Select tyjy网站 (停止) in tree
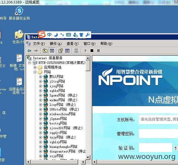This screenshot has width=178, height=165. 62,137
